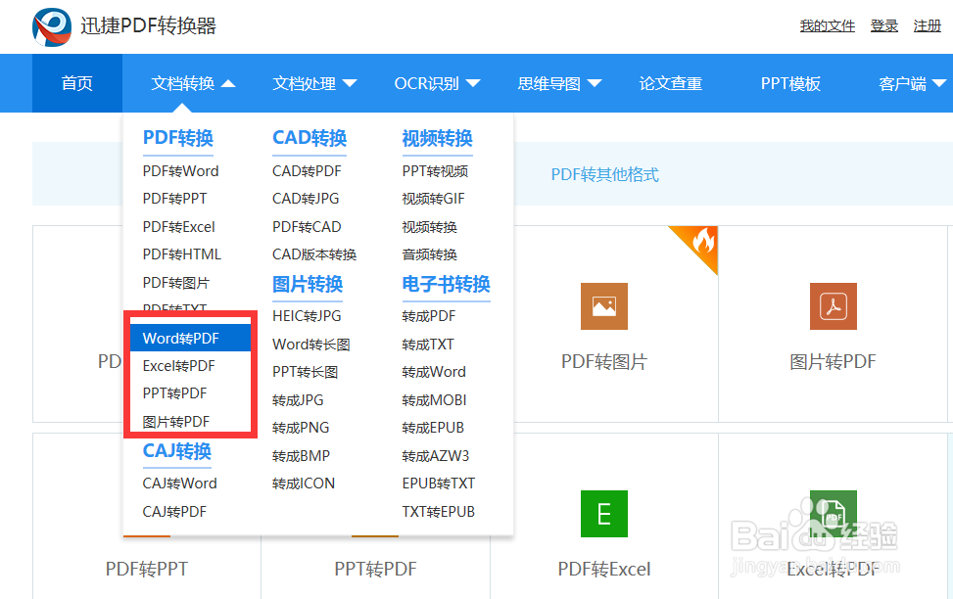This screenshot has height=599, width=953.
Task: Select 音频转换 menu entry
Action: click(429, 254)
